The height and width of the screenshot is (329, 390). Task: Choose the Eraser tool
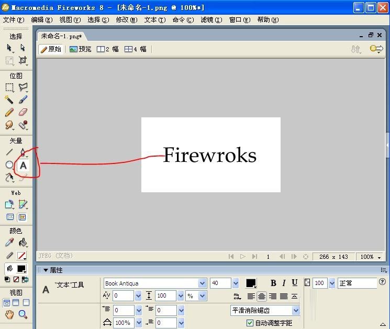point(23,112)
